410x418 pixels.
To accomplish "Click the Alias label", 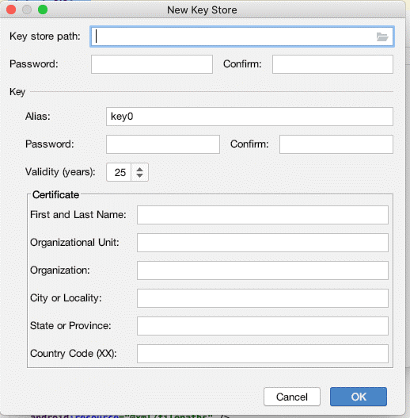I will pos(38,117).
